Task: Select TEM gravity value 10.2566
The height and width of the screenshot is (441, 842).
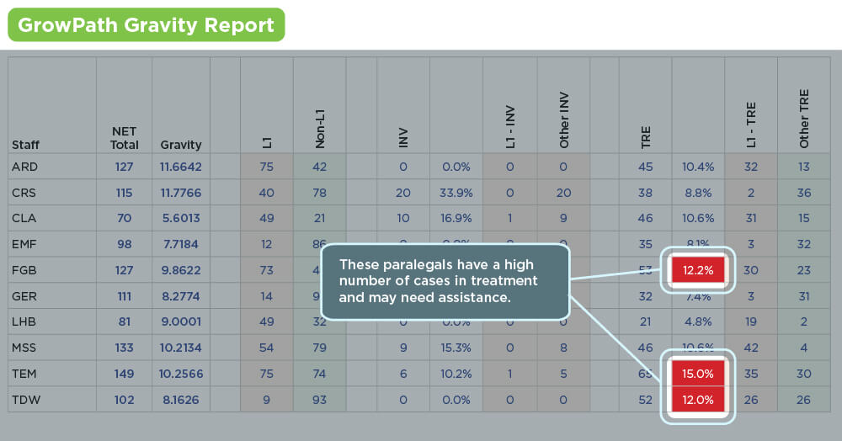Action: click(180, 375)
